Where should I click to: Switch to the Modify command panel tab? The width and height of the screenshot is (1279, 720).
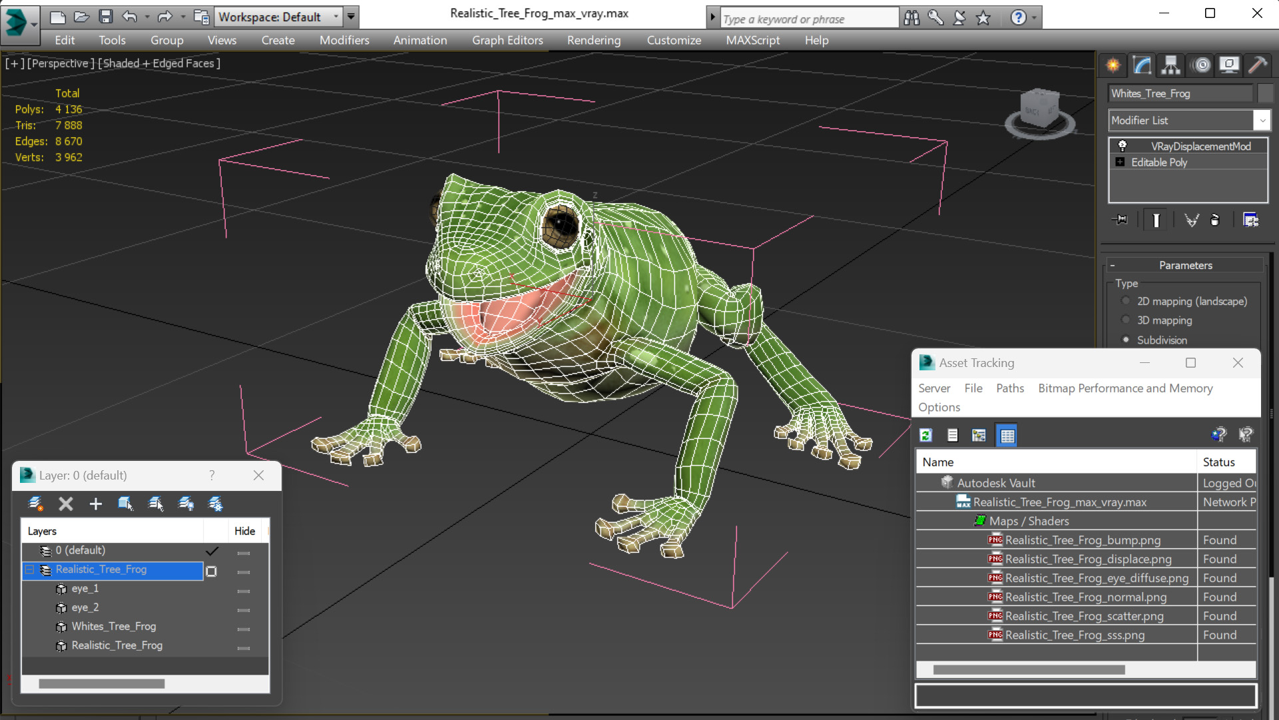tap(1143, 65)
